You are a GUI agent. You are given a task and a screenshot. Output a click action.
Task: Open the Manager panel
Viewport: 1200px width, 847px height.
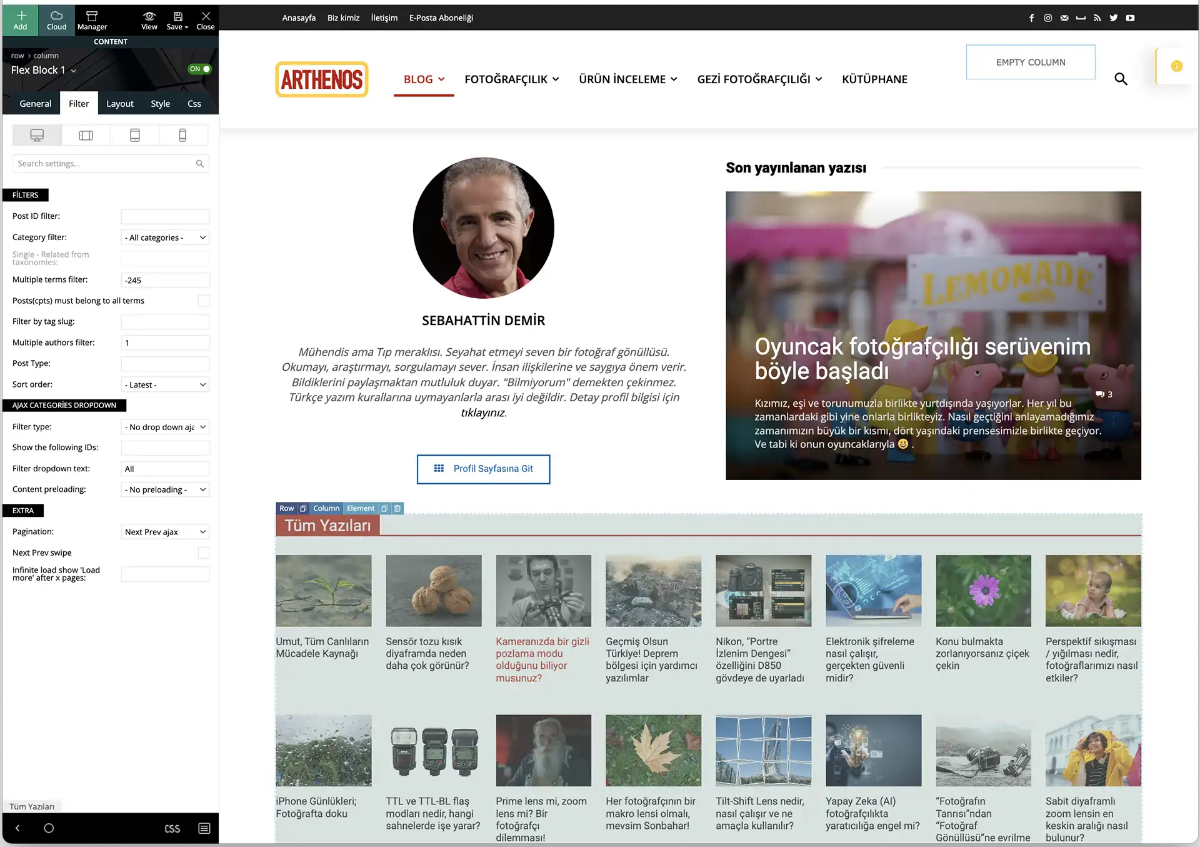click(92, 19)
